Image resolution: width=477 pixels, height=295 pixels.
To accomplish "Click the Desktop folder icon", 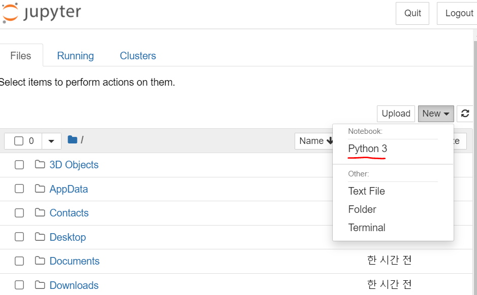I will pos(40,237).
